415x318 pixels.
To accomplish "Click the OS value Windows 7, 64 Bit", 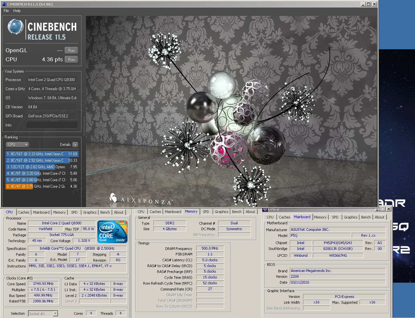I will tap(52, 98).
